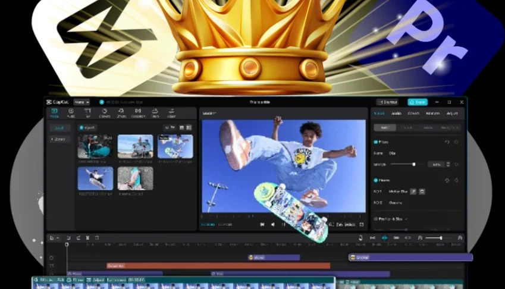Click the Ratio button in the player
The height and width of the screenshot is (289, 505).
pyautogui.click(x=350, y=224)
